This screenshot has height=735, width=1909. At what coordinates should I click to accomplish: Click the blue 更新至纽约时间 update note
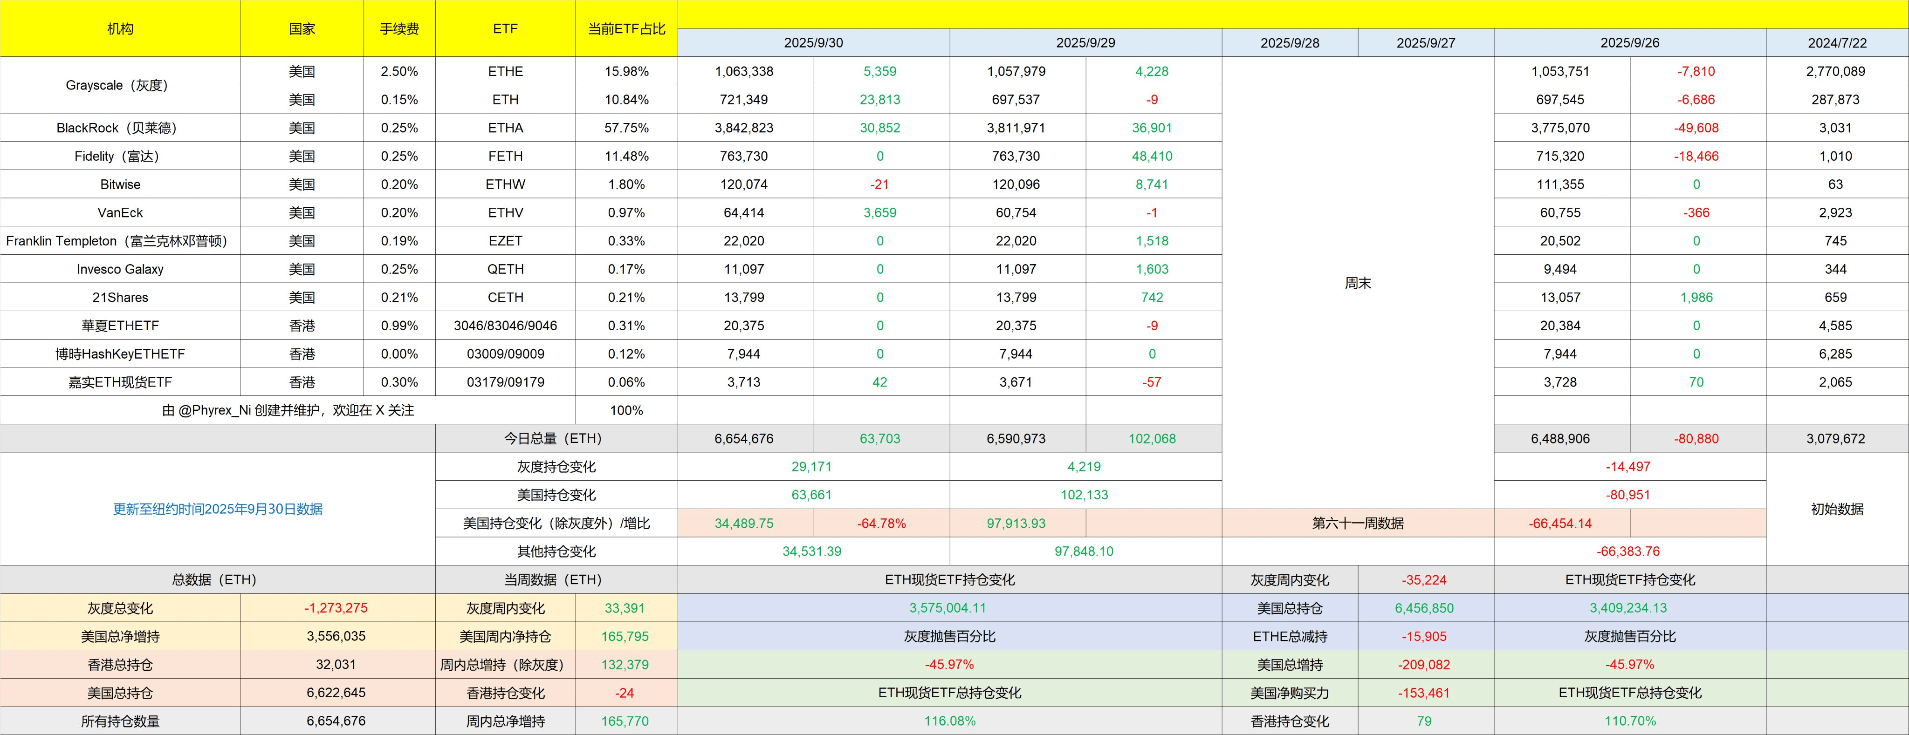tap(217, 509)
